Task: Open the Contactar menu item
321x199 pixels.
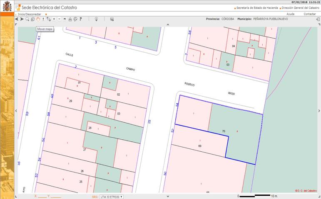Action: point(309,14)
